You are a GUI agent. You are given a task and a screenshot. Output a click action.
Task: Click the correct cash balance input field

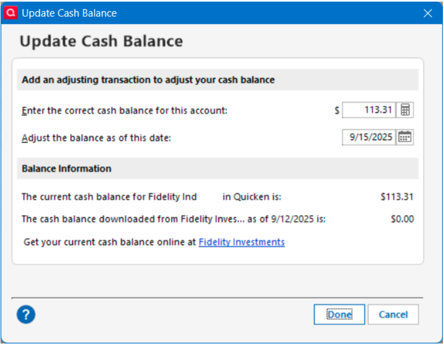point(369,110)
